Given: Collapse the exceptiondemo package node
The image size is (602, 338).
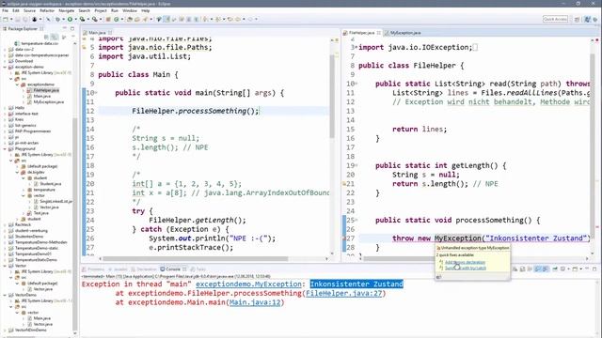Looking at the screenshot, I should tap(17, 84).
